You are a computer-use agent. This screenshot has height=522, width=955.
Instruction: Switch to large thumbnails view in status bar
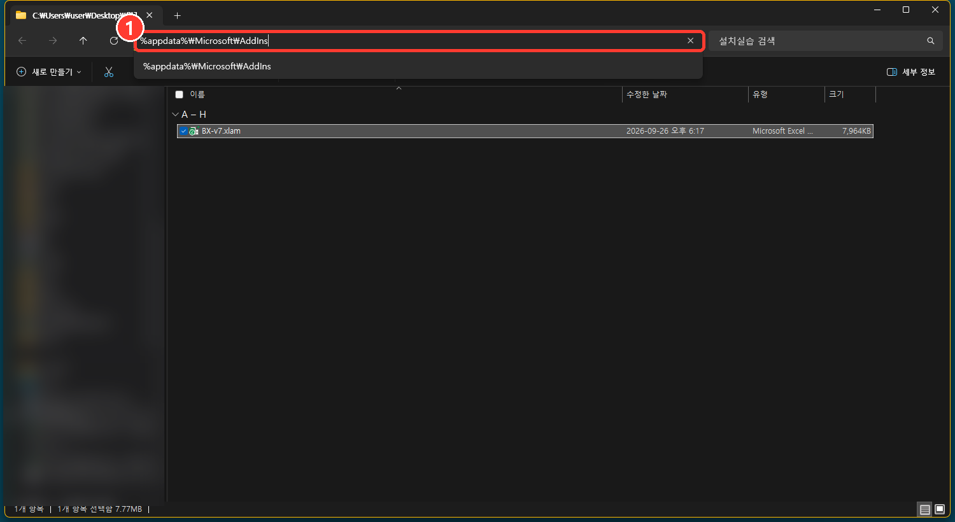[x=939, y=509]
